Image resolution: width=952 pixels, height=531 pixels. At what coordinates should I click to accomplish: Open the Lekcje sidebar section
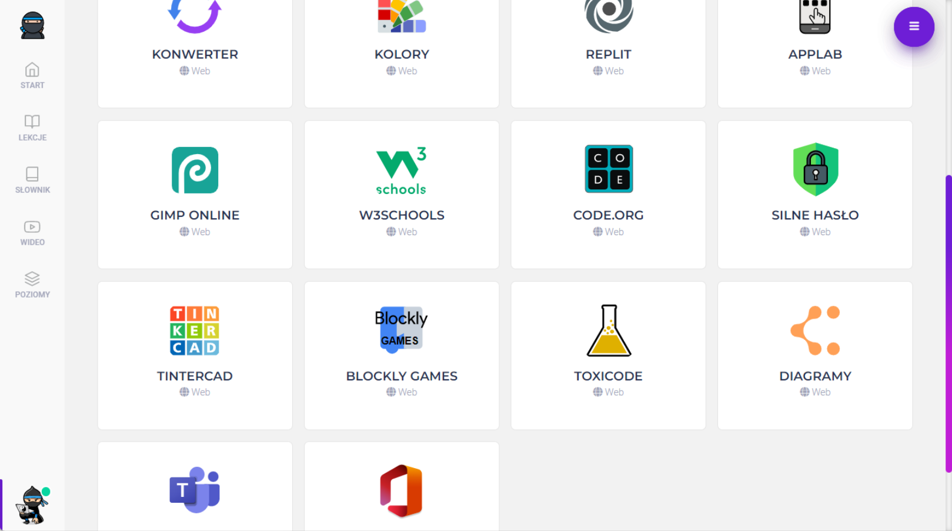[x=32, y=128]
